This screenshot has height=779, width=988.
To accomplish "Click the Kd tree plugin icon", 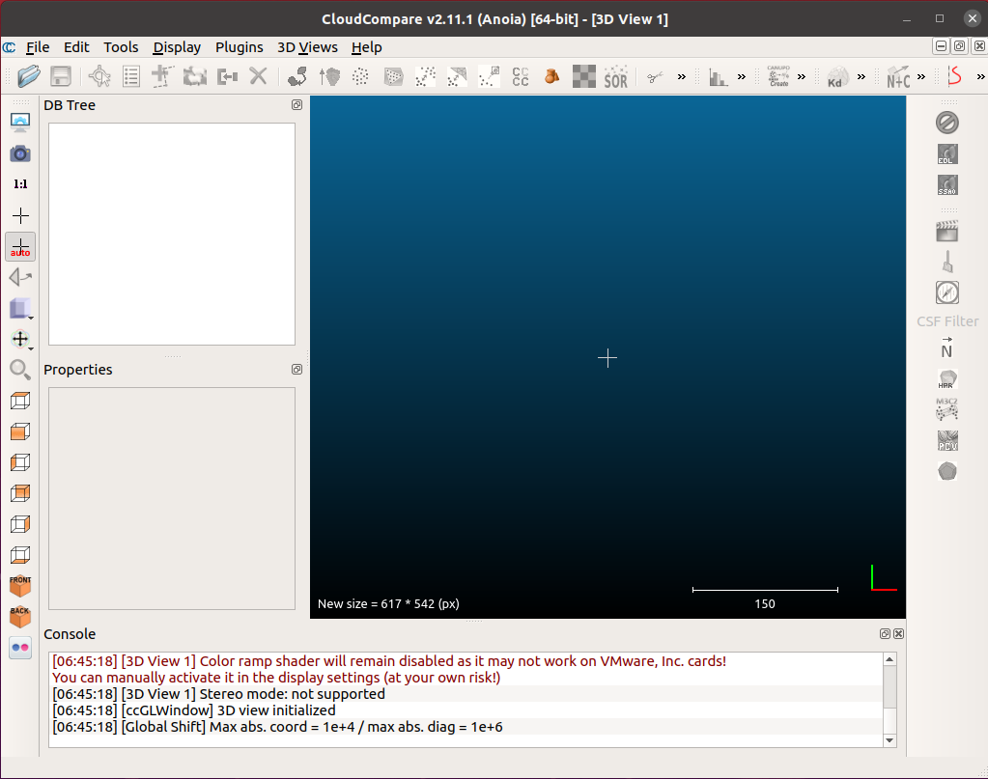I will point(837,77).
